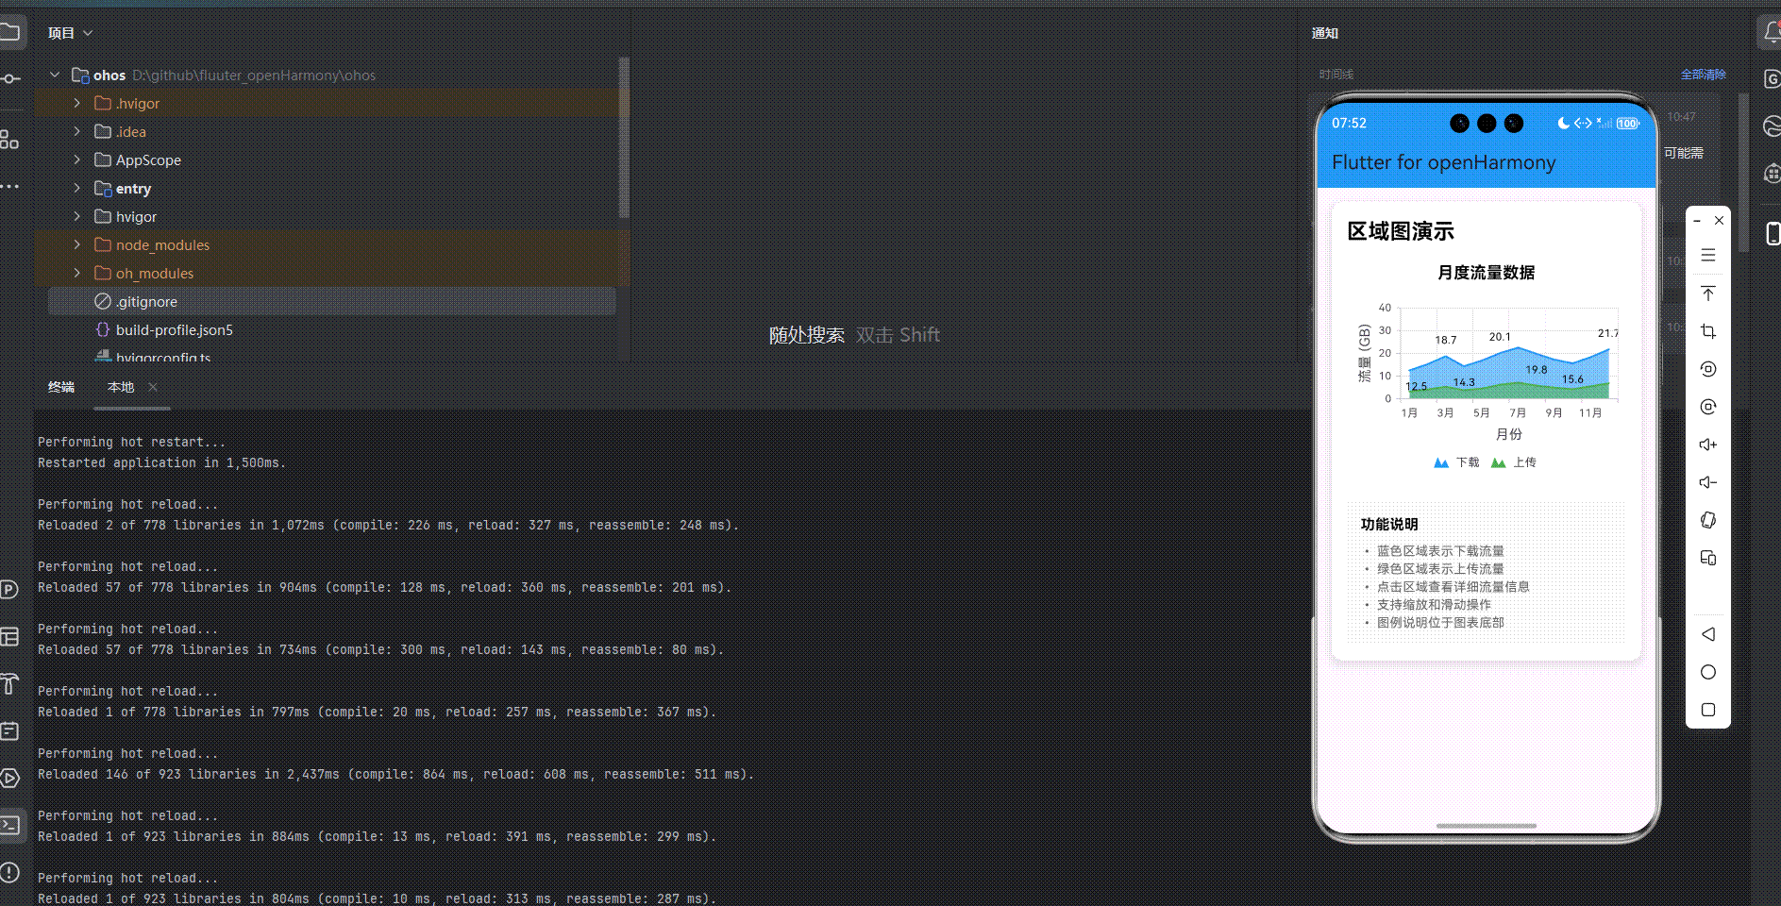The image size is (1781, 906).
Task: Click the 功能说明 section heading
Action: point(1389,525)
